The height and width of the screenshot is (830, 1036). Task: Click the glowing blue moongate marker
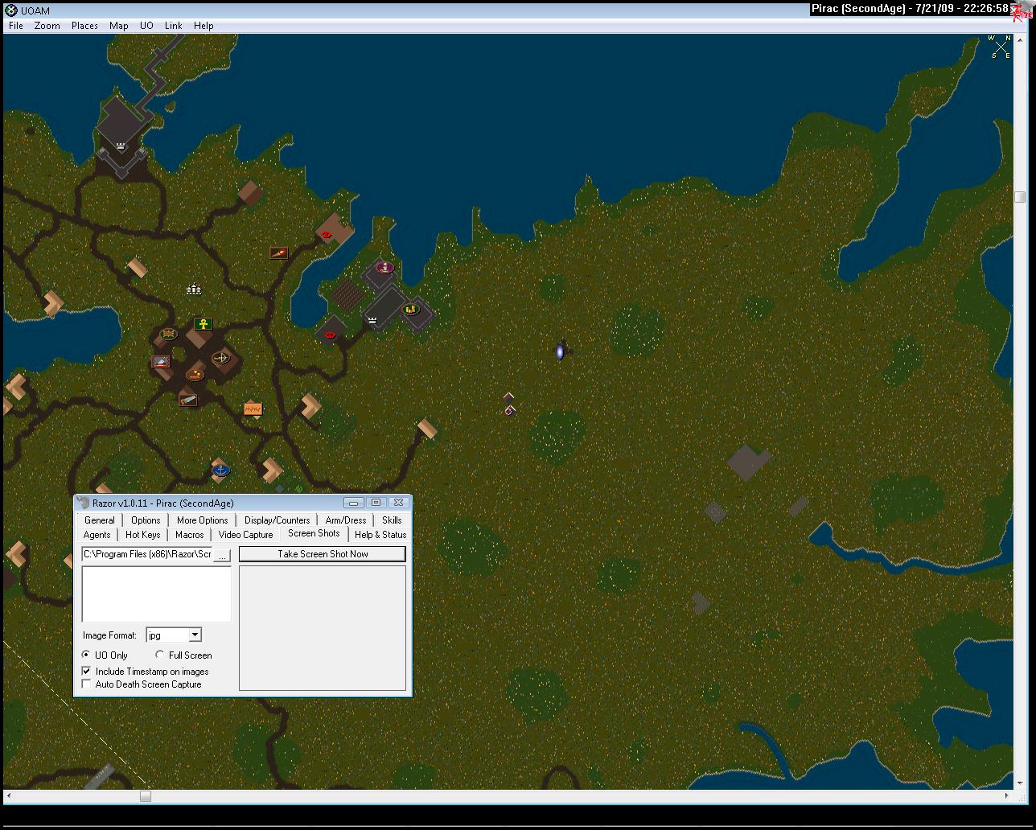(x=560, y=352)
